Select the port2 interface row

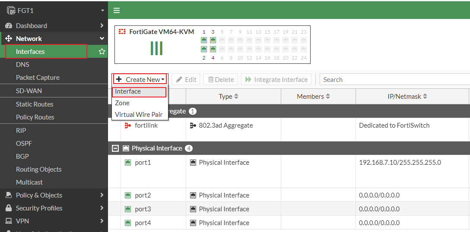(x=289, y=195)
